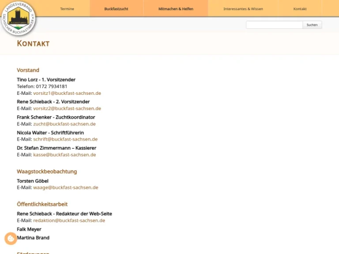
Task: Click the Öffentlichkeitsarbeit section heading
Action: point(42,204)
